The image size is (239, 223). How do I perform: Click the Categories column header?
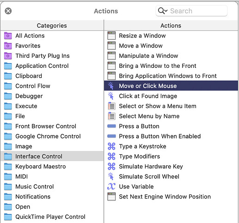pos(52,25)
